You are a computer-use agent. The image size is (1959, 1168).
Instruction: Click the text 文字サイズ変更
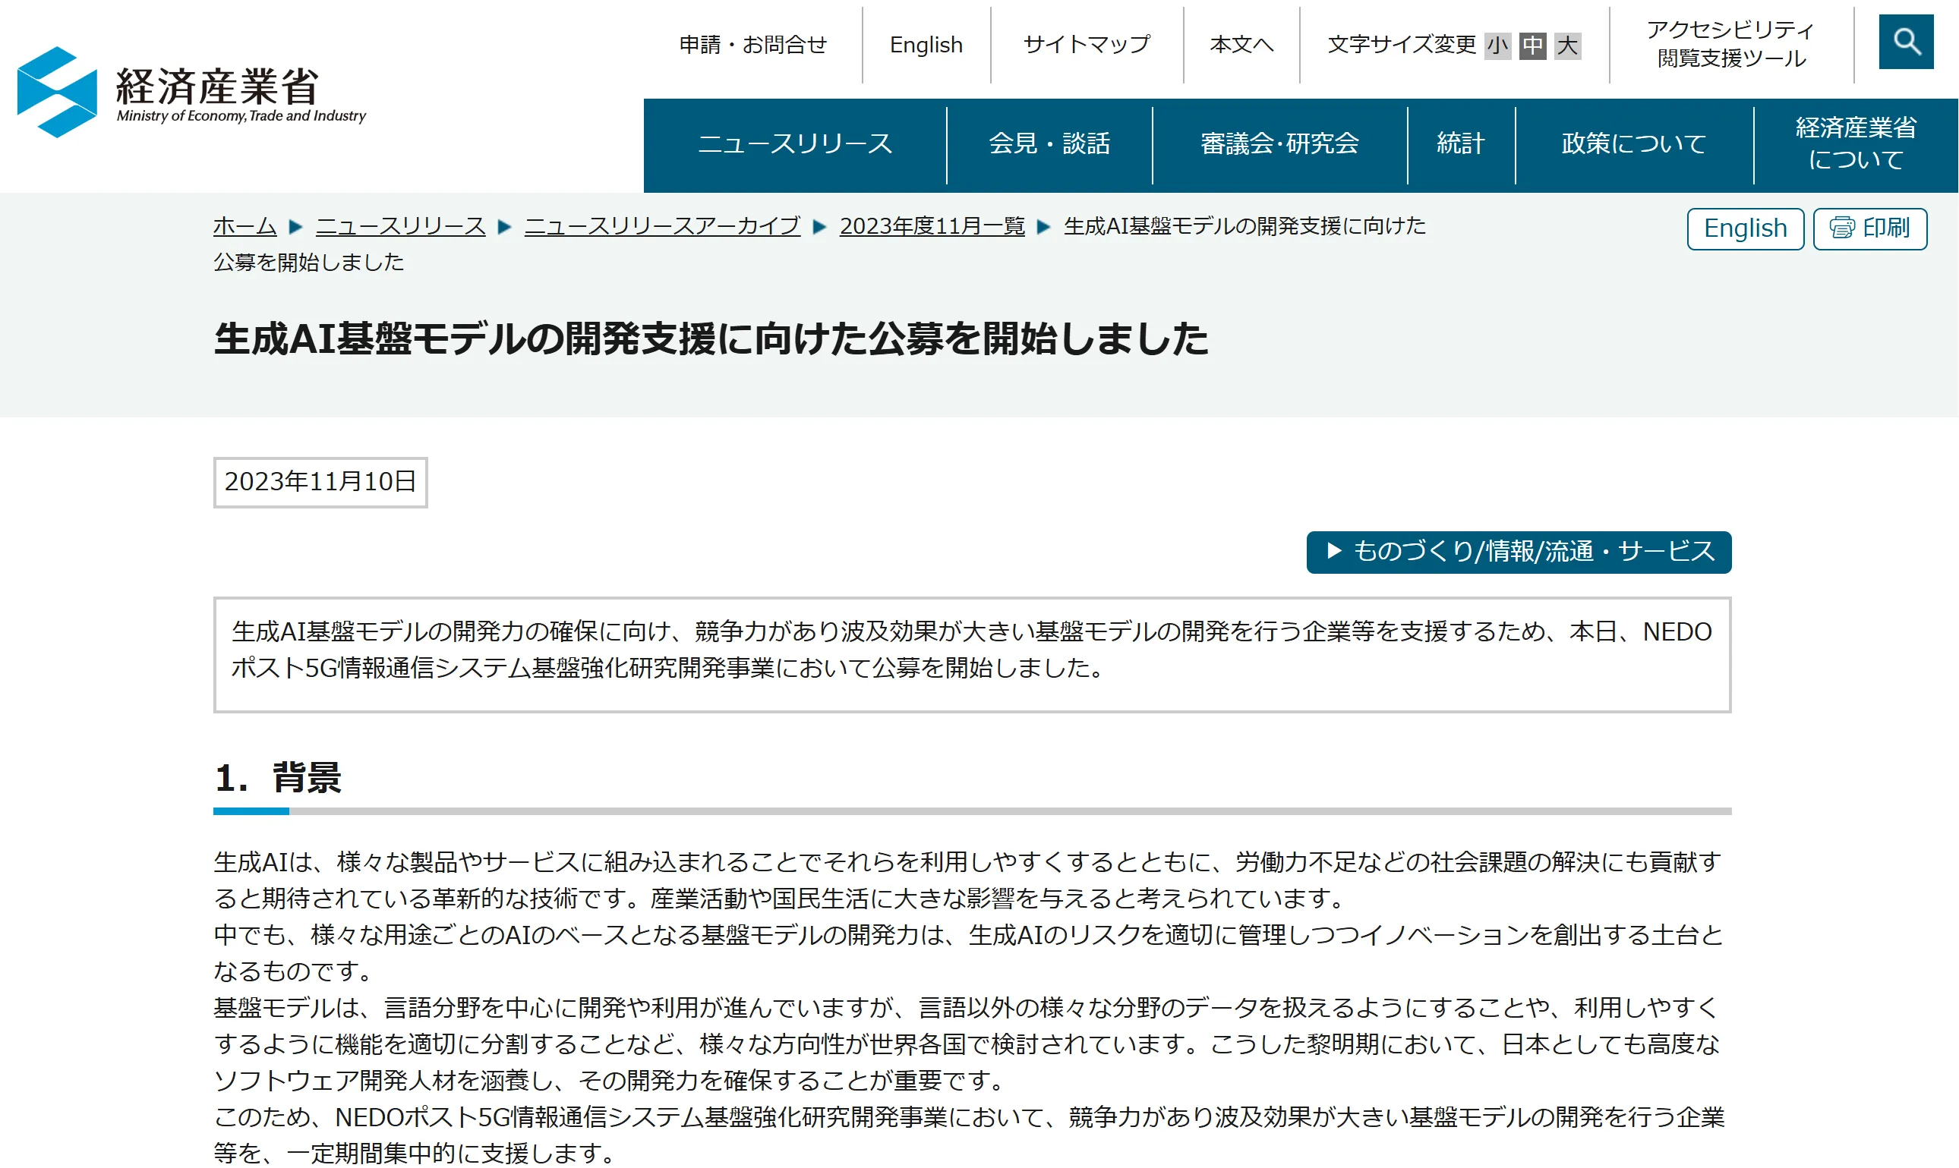pyautogui.click(x=1402, y=45)
